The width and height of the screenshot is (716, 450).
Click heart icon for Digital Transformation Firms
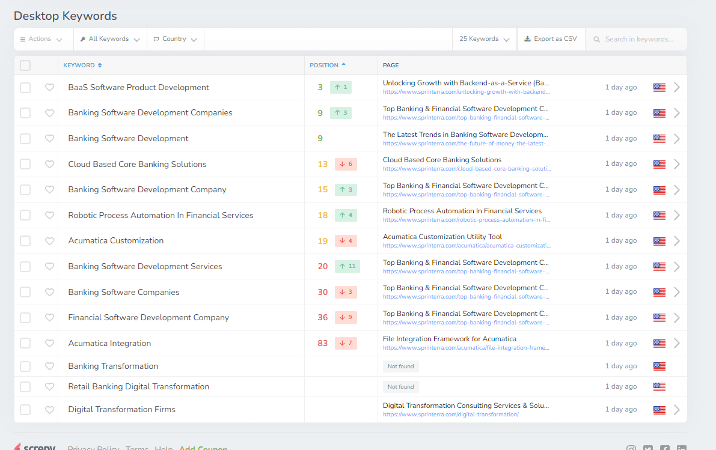[49, 410]
